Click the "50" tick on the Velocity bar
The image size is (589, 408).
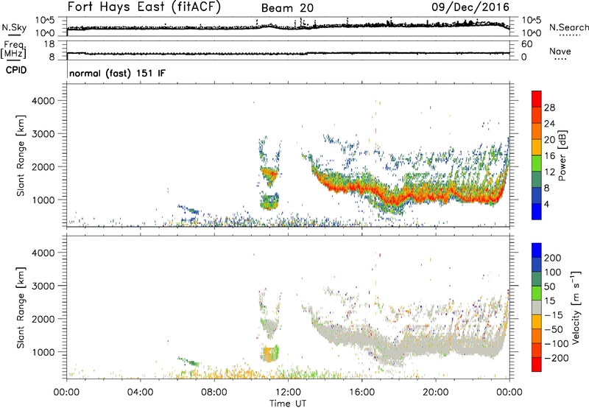click(549, 286)
